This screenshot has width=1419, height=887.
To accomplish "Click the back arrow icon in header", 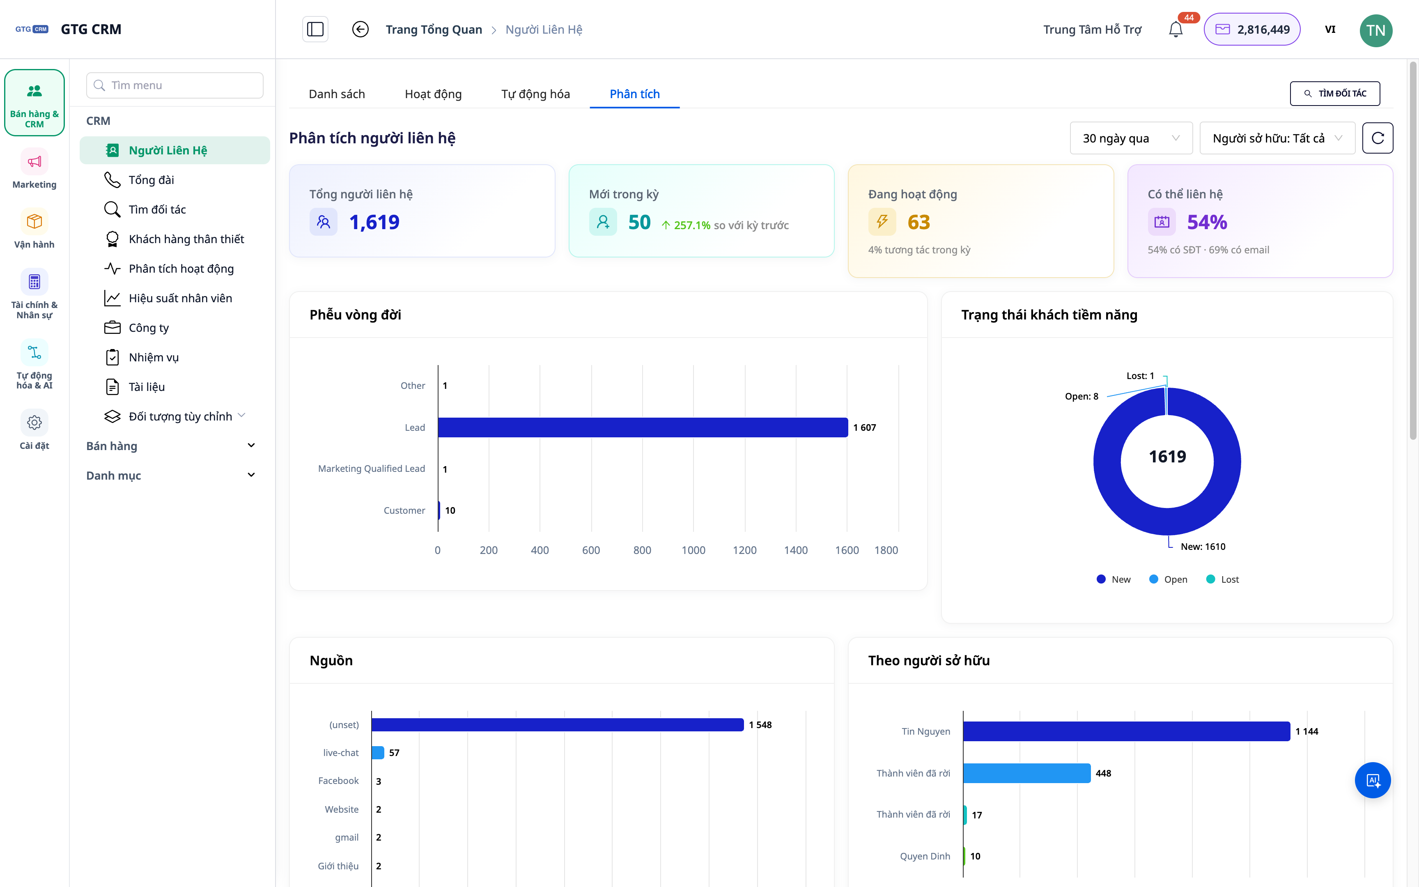I will click(360, 29).
